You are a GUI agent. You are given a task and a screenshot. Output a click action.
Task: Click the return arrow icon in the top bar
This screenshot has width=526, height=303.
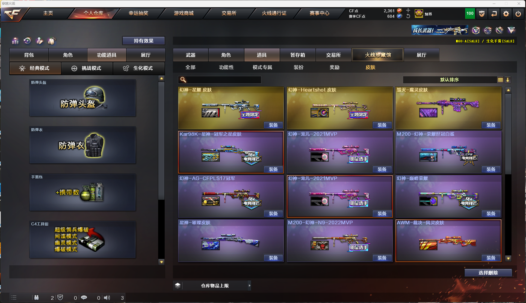point(494,14)
